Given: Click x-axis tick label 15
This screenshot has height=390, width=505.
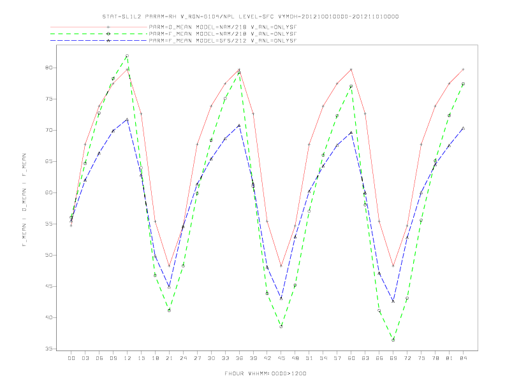Looking at the screenshot, I should [141, 358].
